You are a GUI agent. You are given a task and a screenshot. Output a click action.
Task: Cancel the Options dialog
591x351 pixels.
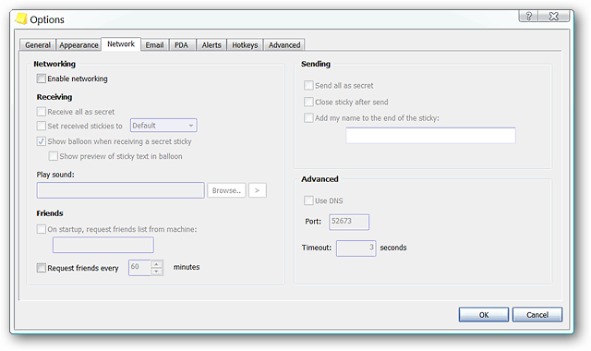pyautogui.click(x=537, y=314)
